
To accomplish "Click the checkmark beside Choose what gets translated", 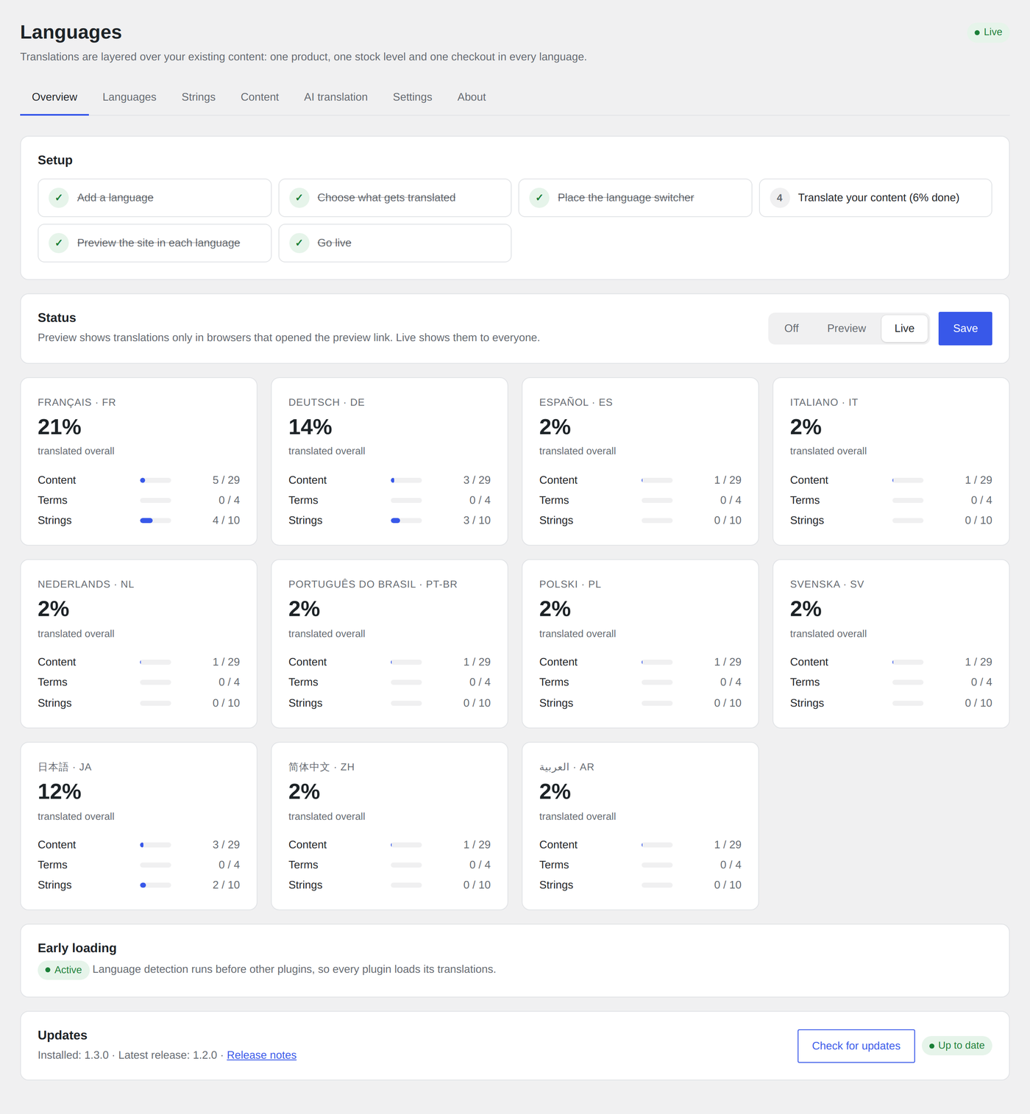I will point(299,198).
